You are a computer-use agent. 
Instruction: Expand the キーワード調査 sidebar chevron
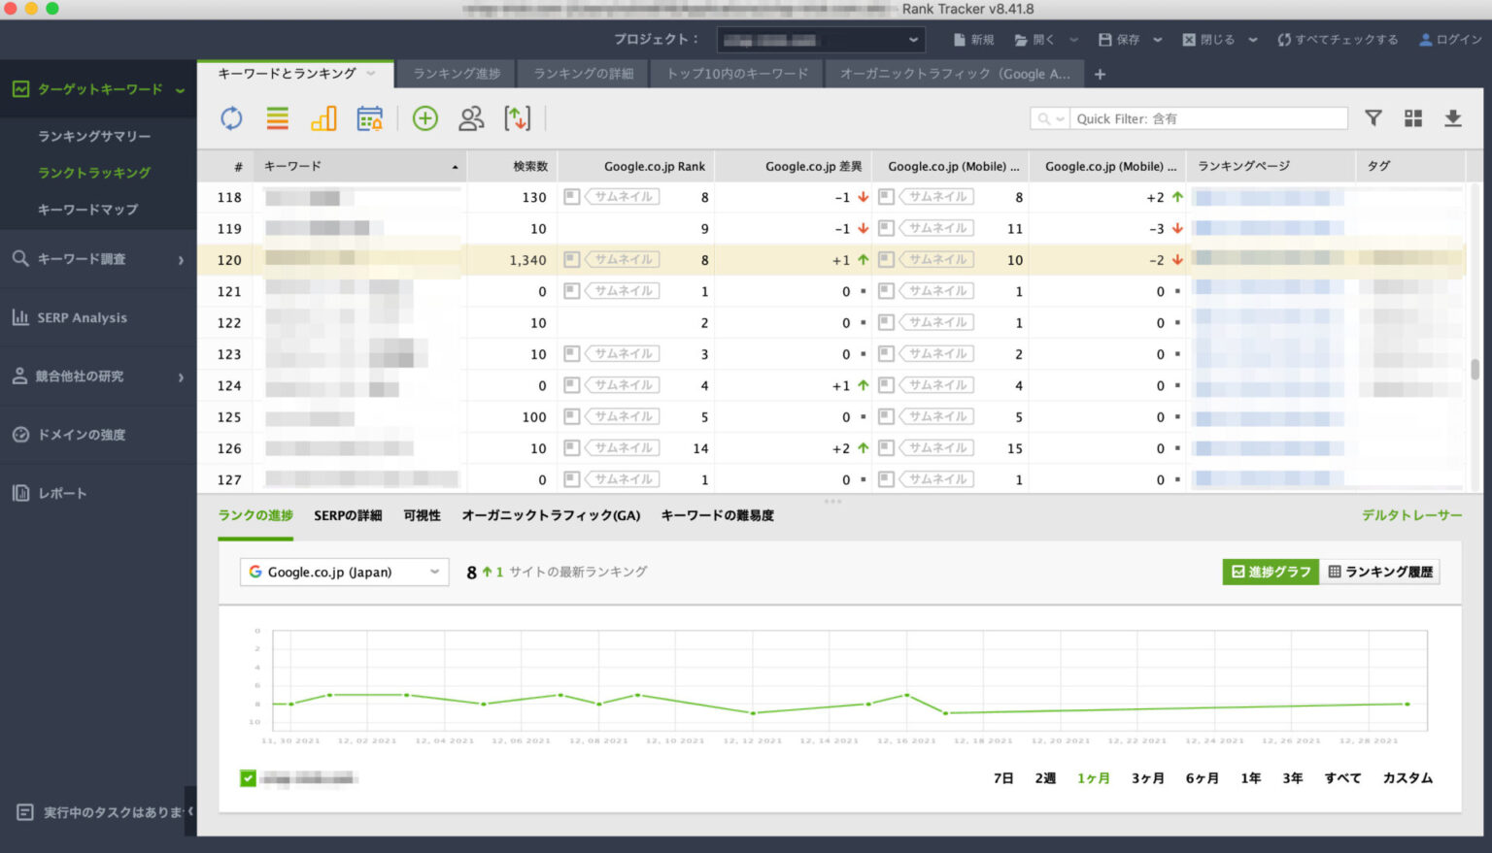click(x=181, y=260)
